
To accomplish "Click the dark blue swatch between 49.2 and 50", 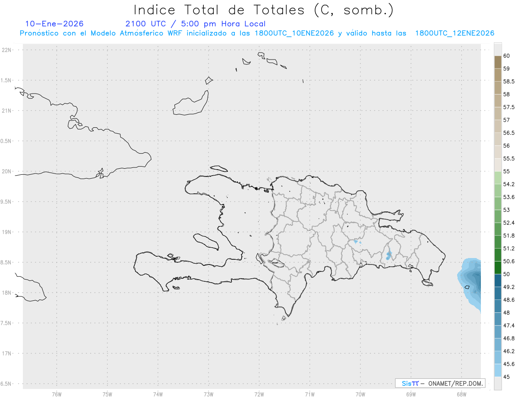I will tap(498, 280).
